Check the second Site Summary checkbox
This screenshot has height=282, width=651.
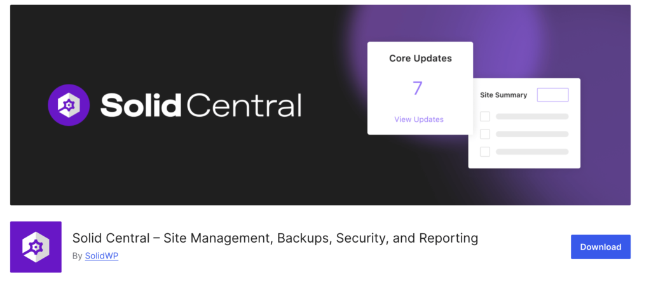(485, 134)
